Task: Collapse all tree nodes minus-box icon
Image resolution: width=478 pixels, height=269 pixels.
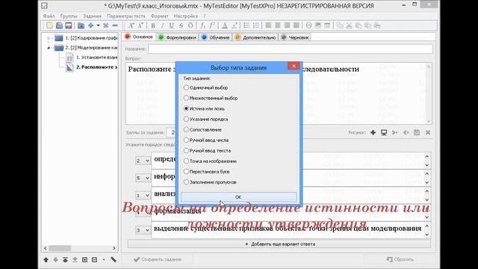Action: coord(95,259)
